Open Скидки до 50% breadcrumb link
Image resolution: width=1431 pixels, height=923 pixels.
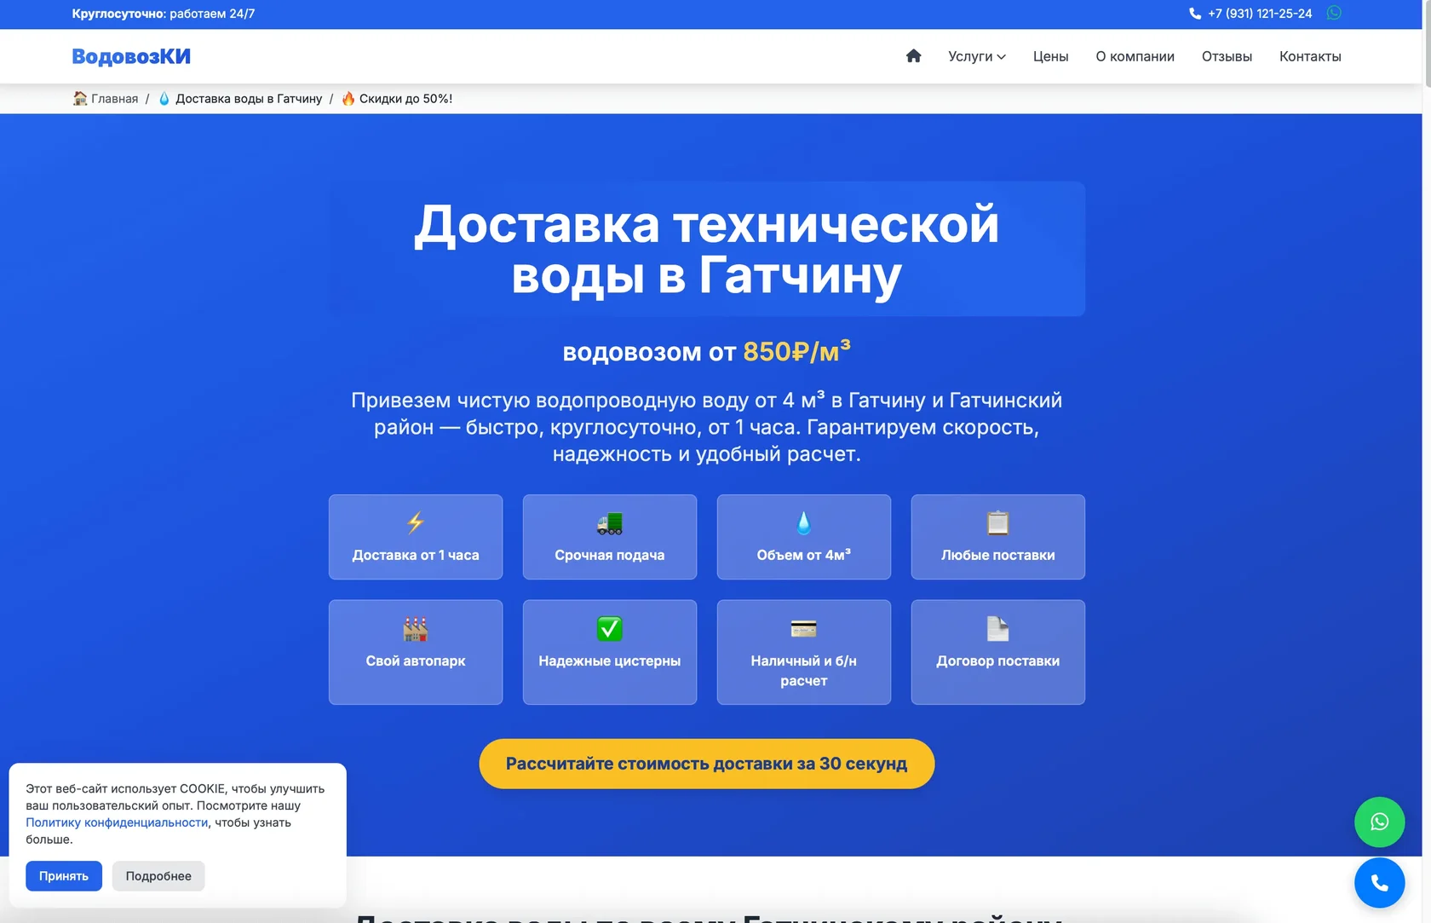397,98
